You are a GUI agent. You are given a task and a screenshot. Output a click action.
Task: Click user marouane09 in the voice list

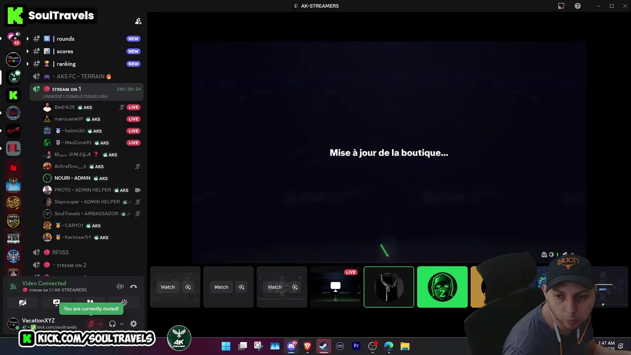pos(92,119)
